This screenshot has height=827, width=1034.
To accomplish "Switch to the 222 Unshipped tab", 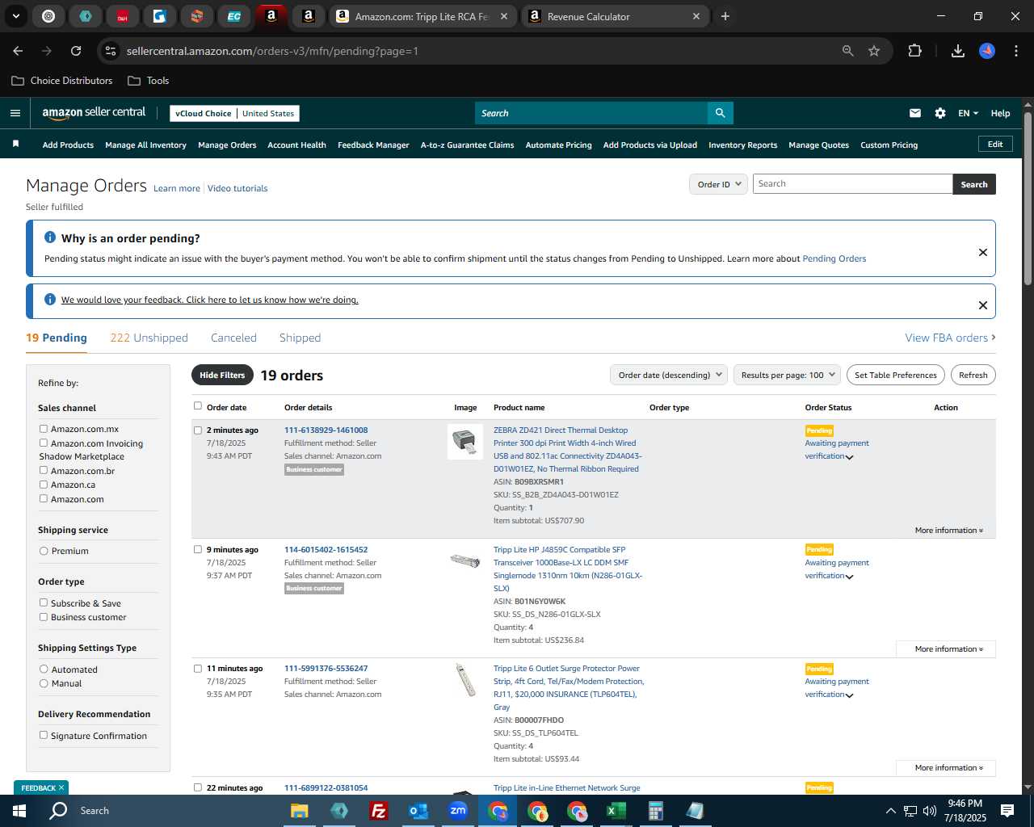I will [x=149, y=338].
